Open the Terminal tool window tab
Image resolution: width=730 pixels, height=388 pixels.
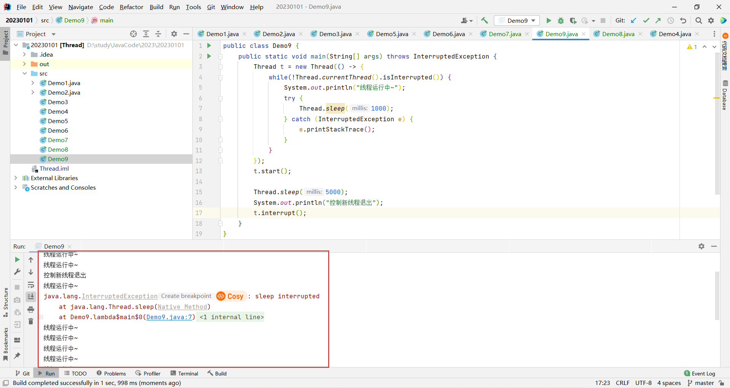coord(184,374)
